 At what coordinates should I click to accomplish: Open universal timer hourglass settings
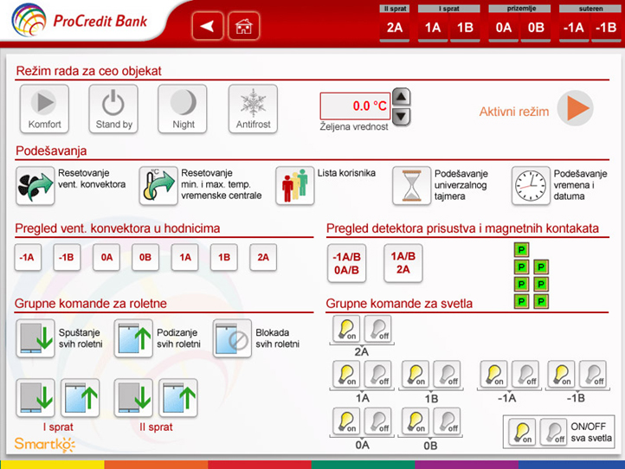[x=412, y=186]
